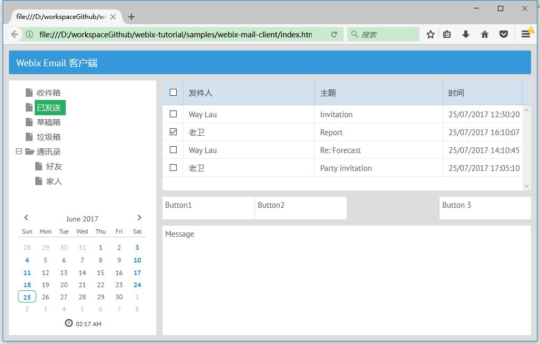Check the Re: Forecast row checkbox
The image size is (540, 344).
pyautogui.click(x=173, y=150)
